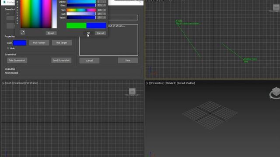
Task: Open the [Perspective] view label menu
Action: [x=157, y=83]
